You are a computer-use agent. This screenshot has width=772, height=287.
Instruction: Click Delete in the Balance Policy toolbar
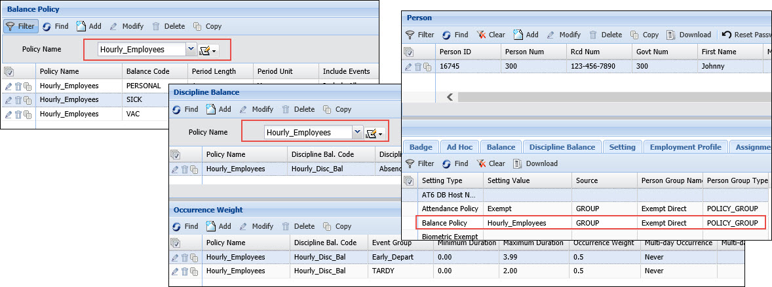point(168,26)
